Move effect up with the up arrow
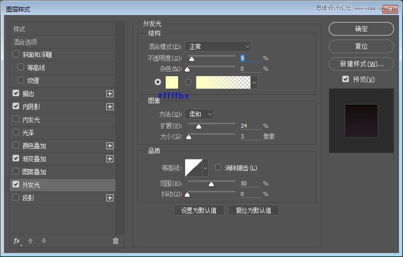403x257 pixels. click(x=30, y=241)
